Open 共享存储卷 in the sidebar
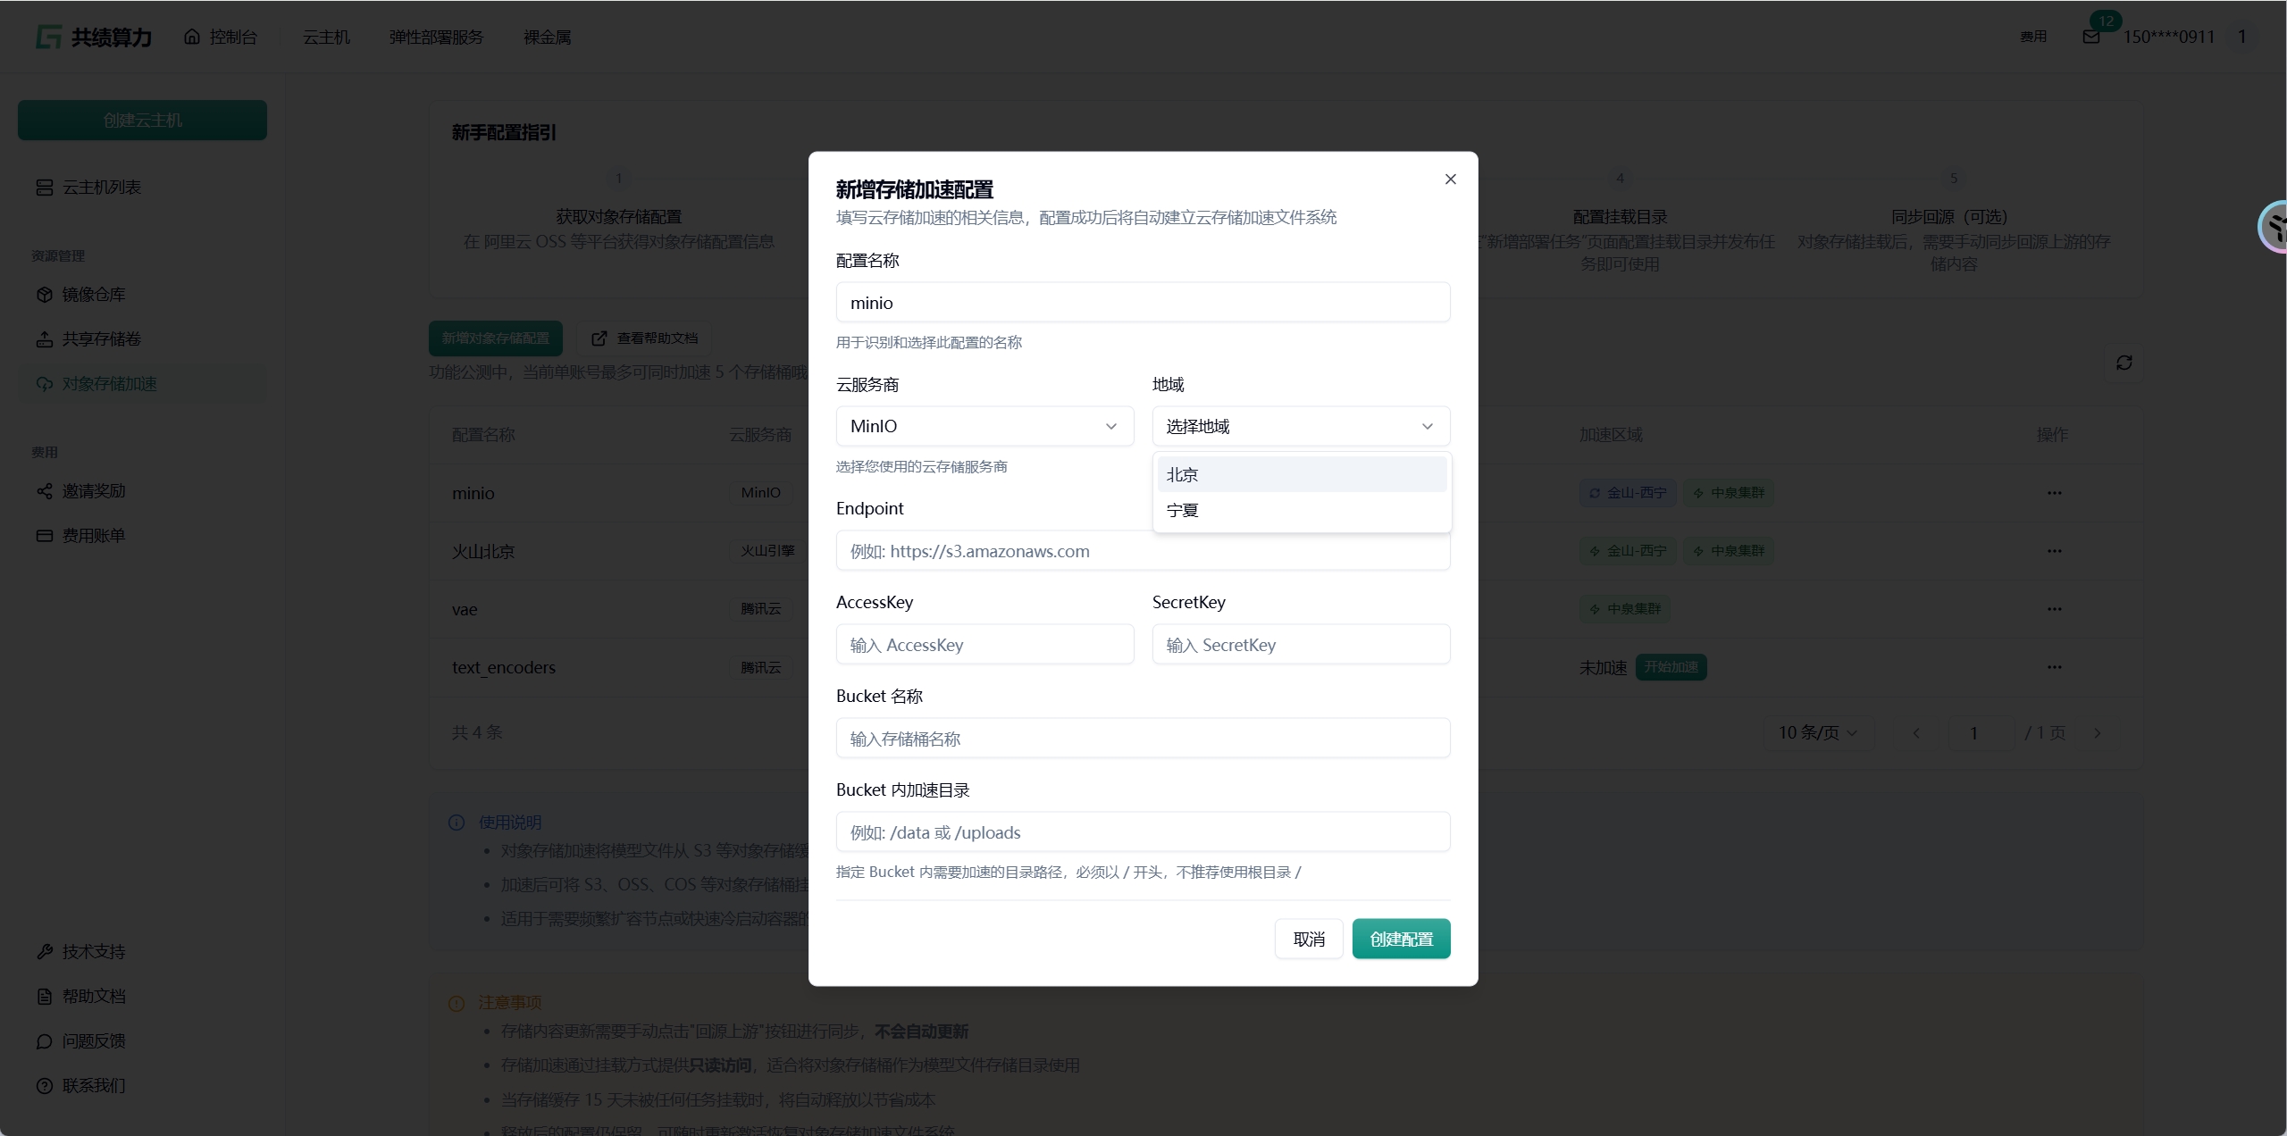The height and width of the screenshot is (1136, 2287). click(101, 339)
